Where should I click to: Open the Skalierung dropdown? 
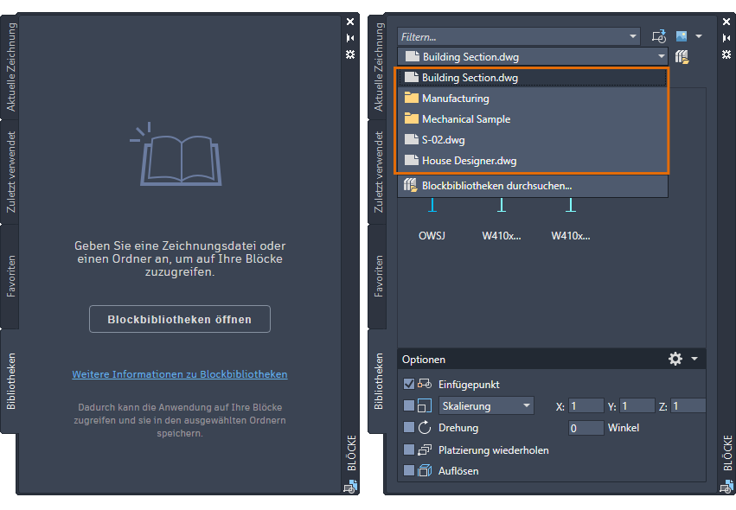click(486, 406)
